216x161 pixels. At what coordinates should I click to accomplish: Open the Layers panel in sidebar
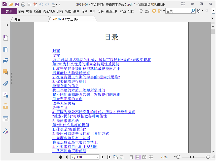[6, 61]
